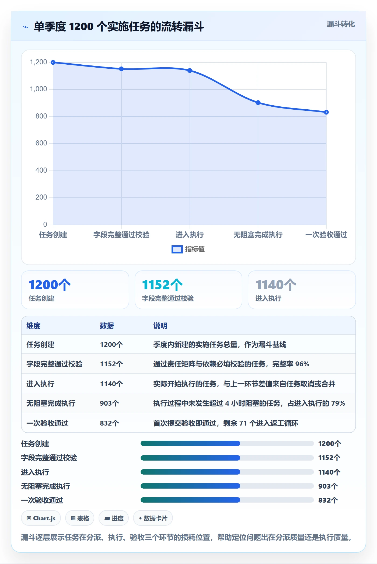Screen dimensions: 377x564
Task: Click the 一次验收通过 x-axis label
Action: coord(326,235)
